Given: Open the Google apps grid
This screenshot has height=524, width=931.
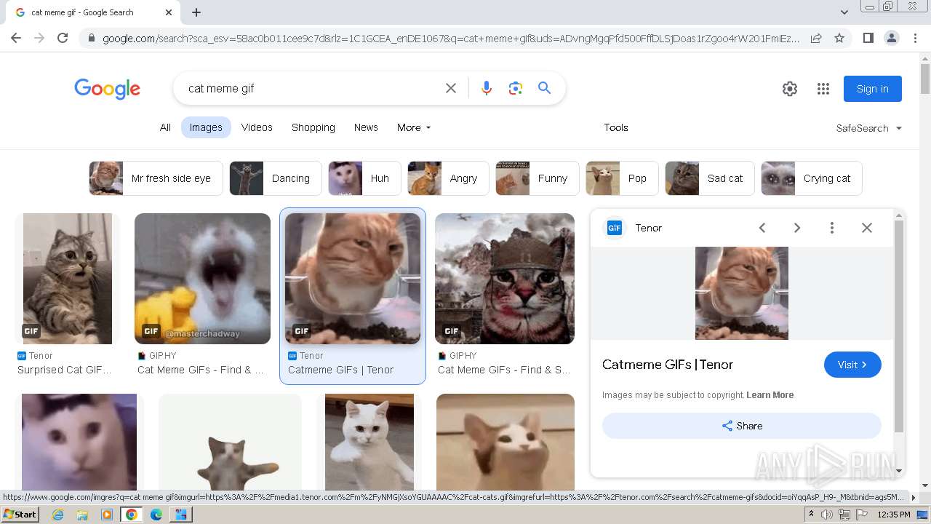Looking at the screenshot, I should coord(823,89).
